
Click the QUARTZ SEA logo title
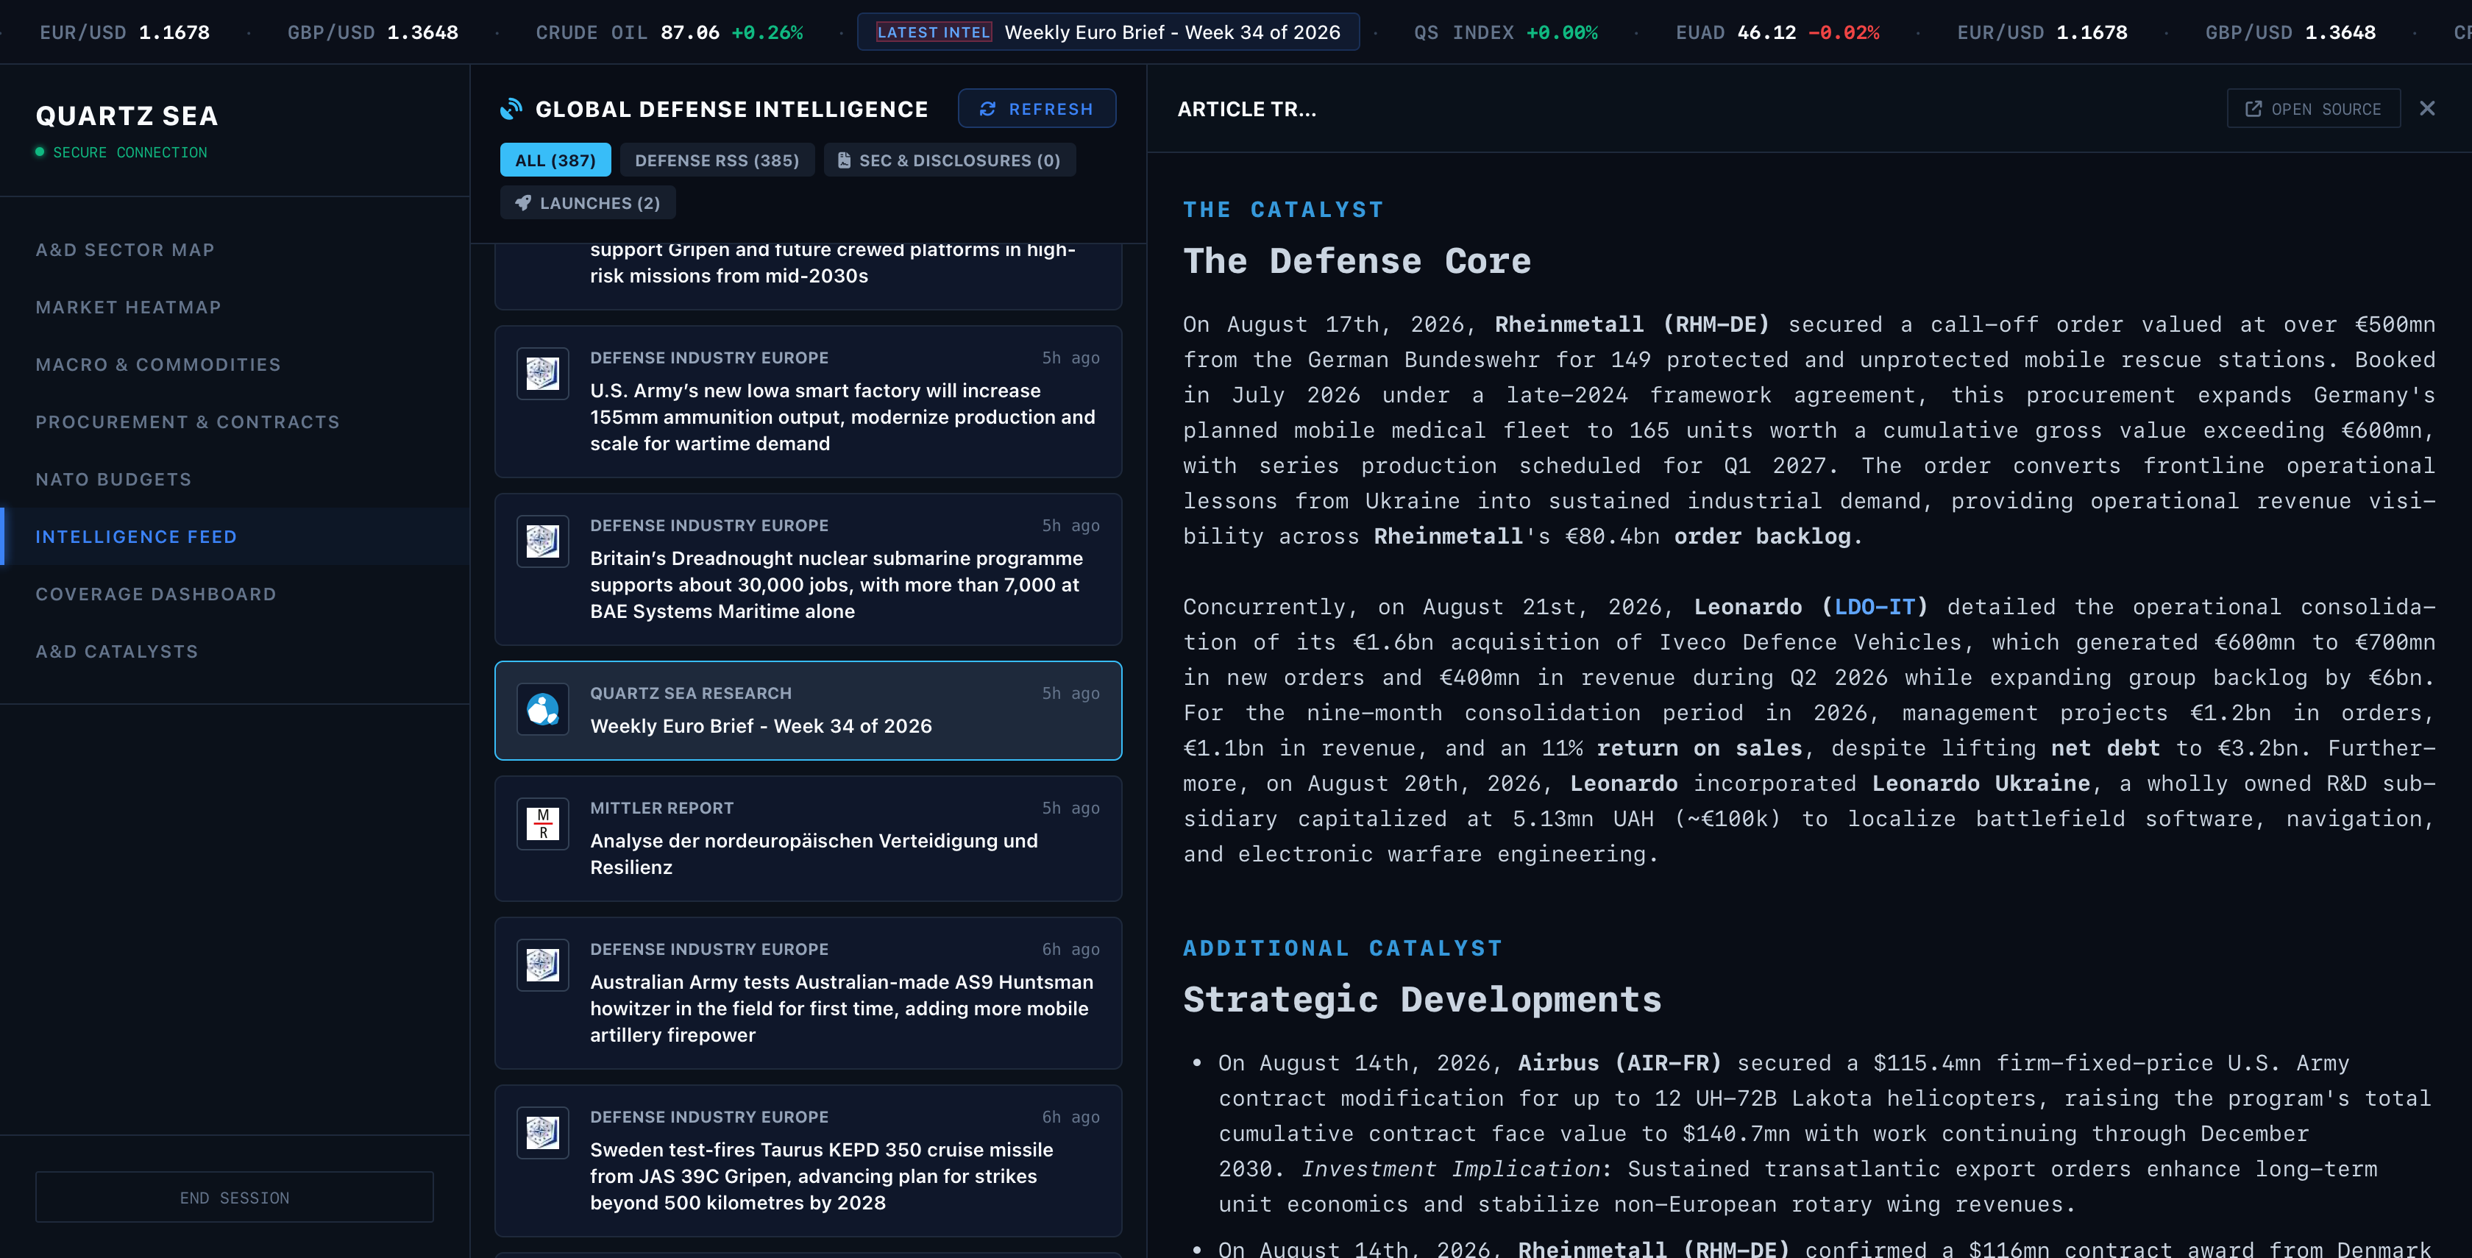pos(127,116)
